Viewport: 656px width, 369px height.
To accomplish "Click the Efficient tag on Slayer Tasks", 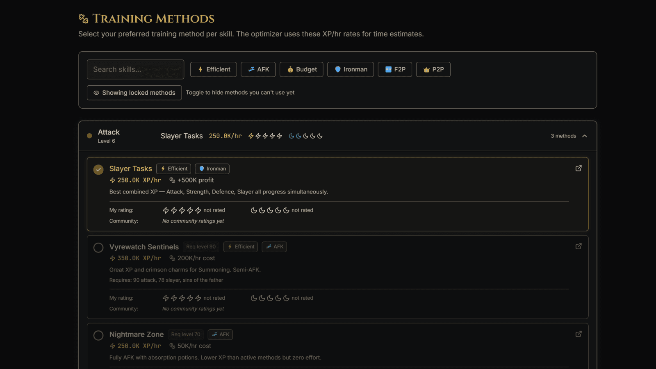I will tap(174, 169).
